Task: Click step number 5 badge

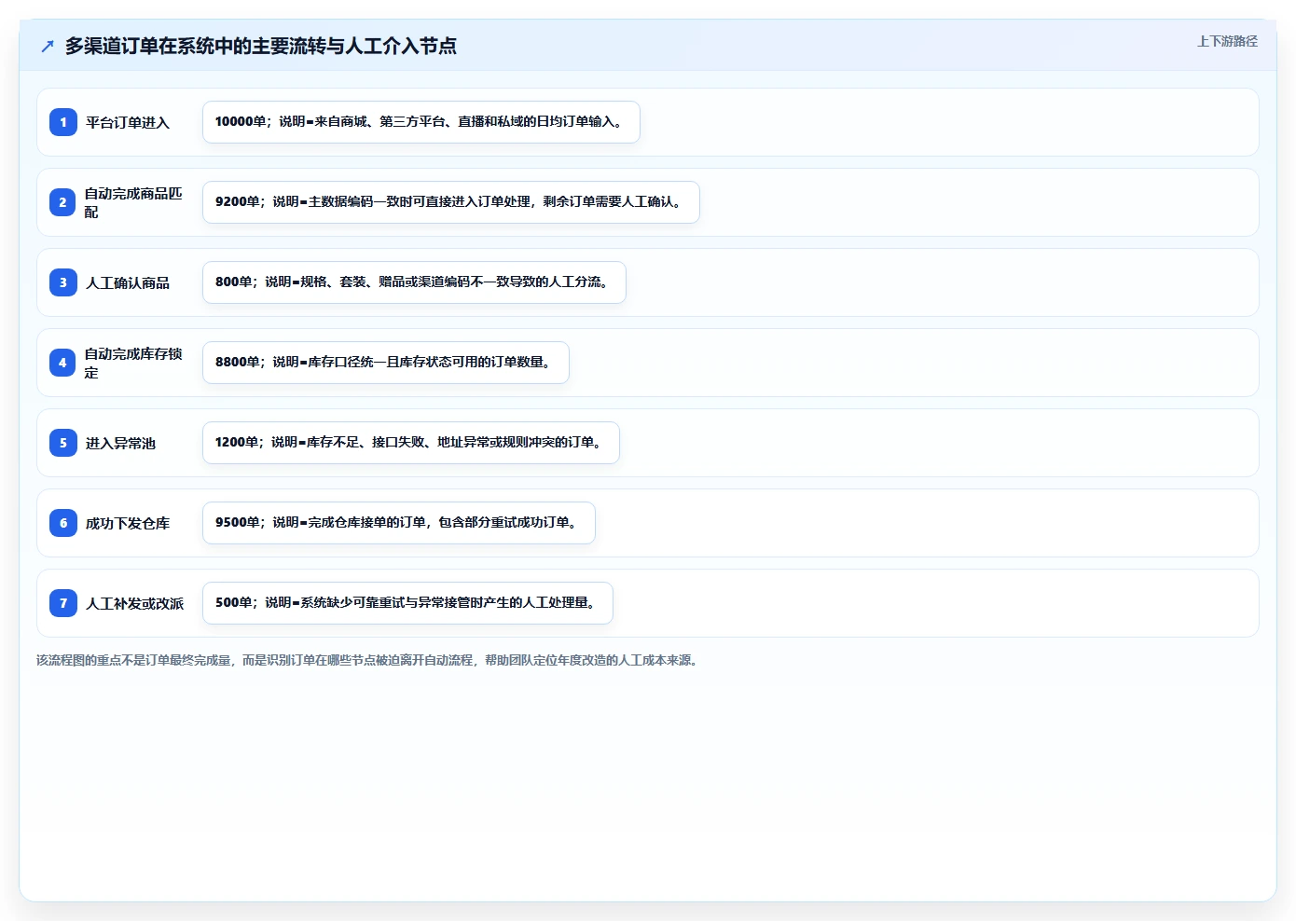Action: coord(63,443)
